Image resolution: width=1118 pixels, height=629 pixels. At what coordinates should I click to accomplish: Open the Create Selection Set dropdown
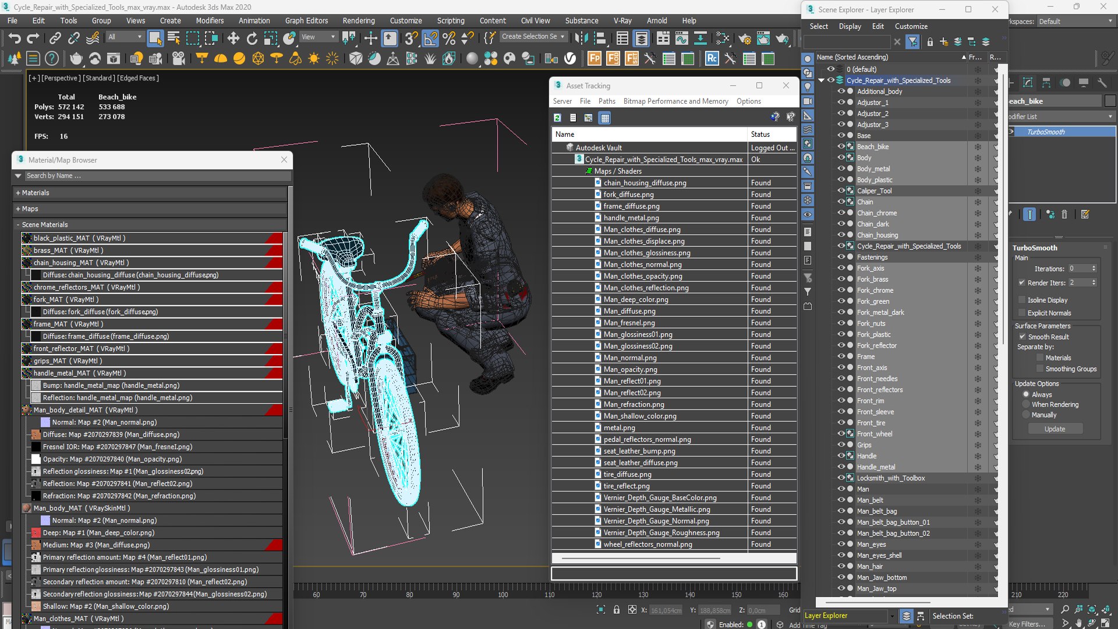[562, 36]
